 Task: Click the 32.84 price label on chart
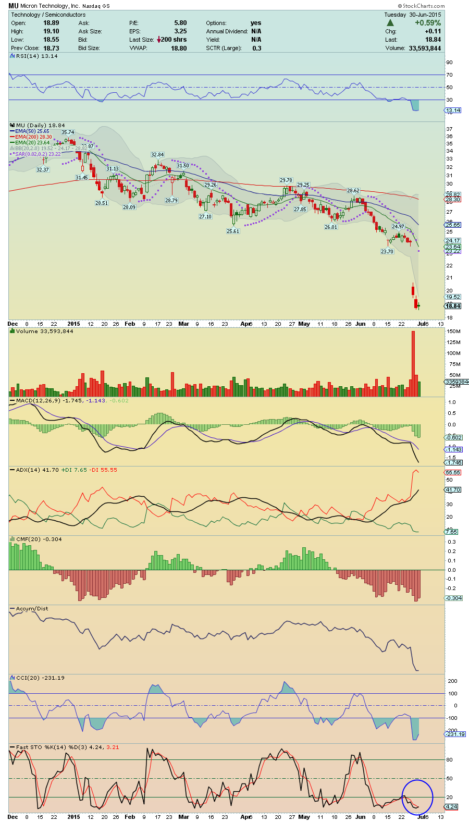click(157, 155)
